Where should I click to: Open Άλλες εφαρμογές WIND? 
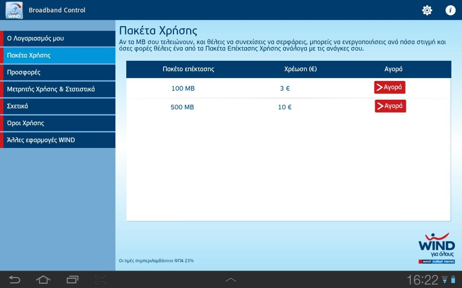click(58, 140)
